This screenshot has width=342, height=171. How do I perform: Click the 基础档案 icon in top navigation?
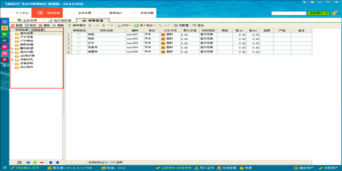pyautogui.click(x=38, y=13)
